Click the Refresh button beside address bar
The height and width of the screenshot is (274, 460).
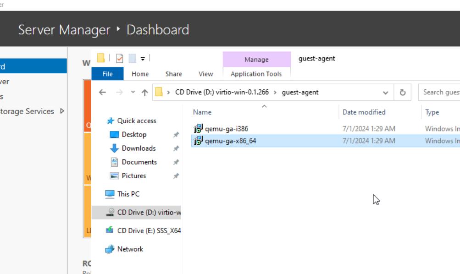(402, 92)
